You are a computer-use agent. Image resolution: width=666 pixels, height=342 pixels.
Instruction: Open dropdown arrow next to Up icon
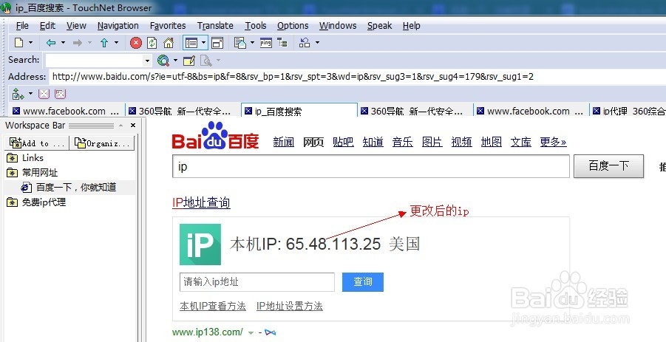coord(116,42)
